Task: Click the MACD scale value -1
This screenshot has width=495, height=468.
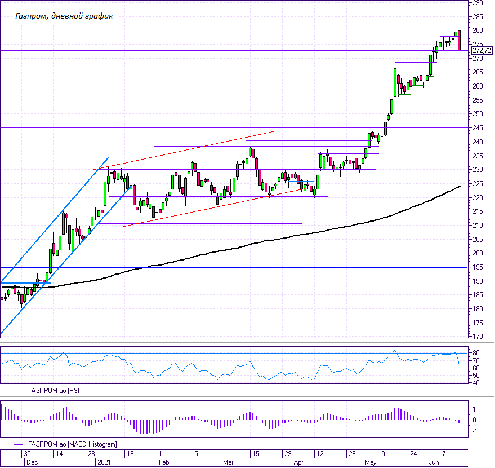Action: tap(474, 431)
